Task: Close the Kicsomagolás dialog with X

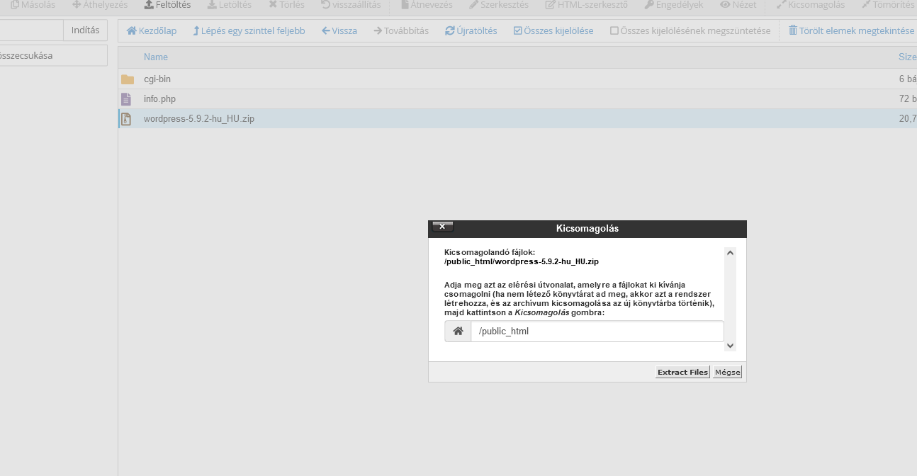Action: (x=442, y=227)
